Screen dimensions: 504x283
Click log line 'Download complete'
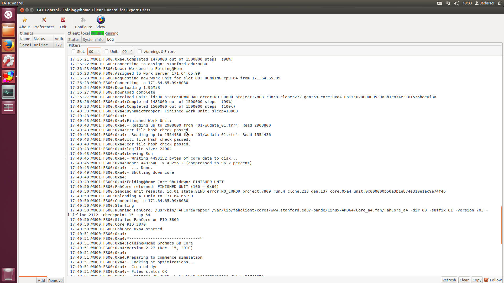pos(112,92)
